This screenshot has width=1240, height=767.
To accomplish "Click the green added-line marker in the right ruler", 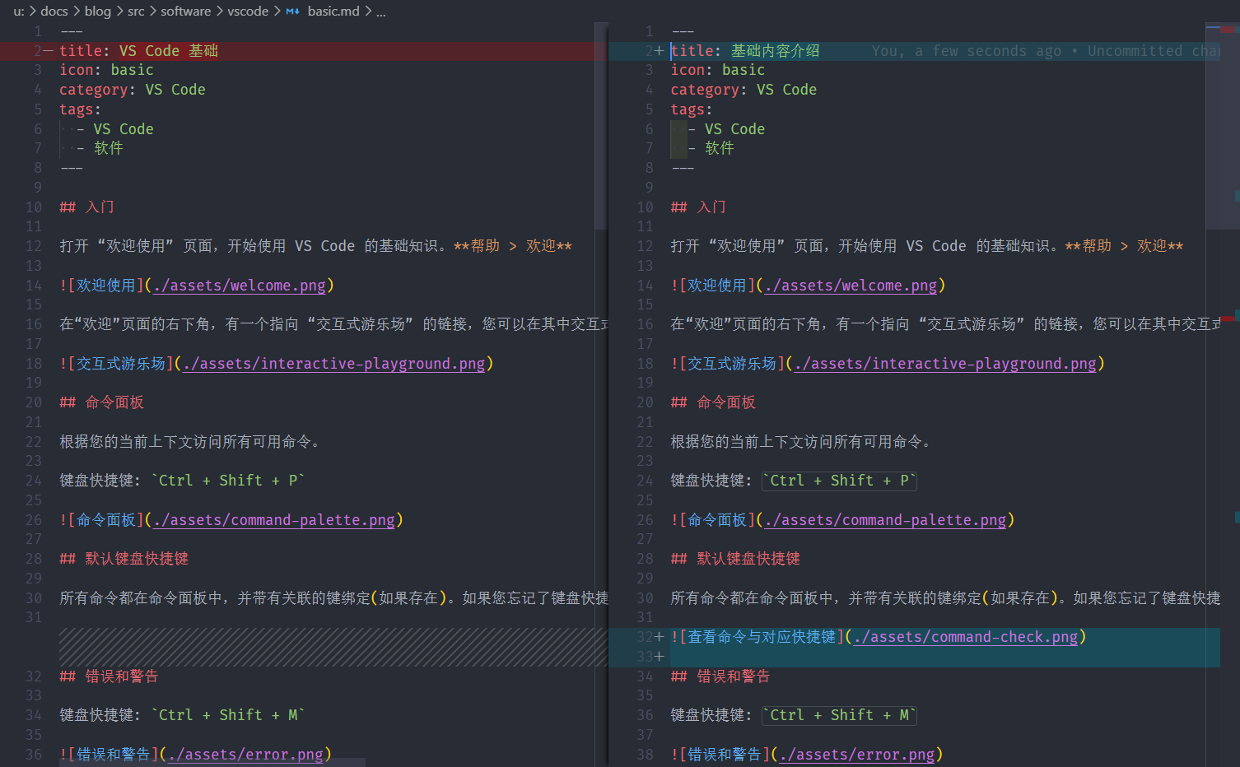I will pos(1235,516).
